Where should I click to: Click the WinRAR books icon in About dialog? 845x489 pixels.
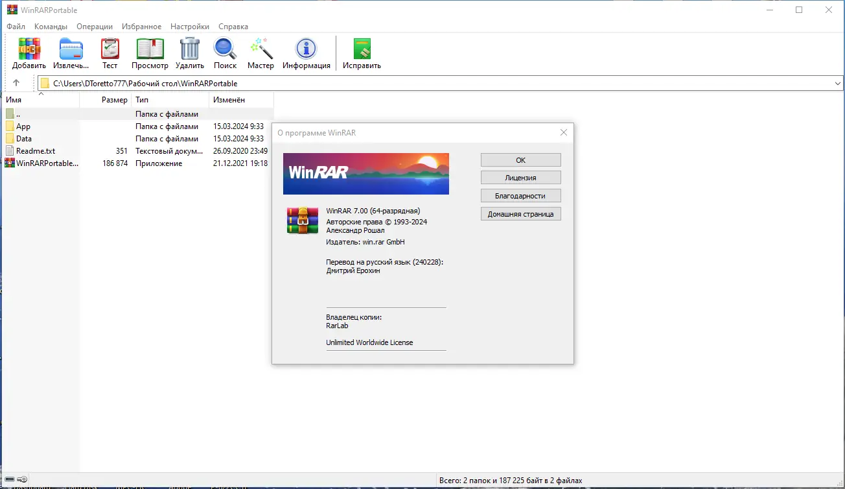(303, 221)
